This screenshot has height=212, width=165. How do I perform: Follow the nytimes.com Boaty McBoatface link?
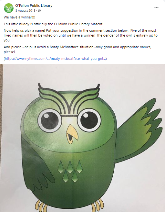tap(55, 59)
